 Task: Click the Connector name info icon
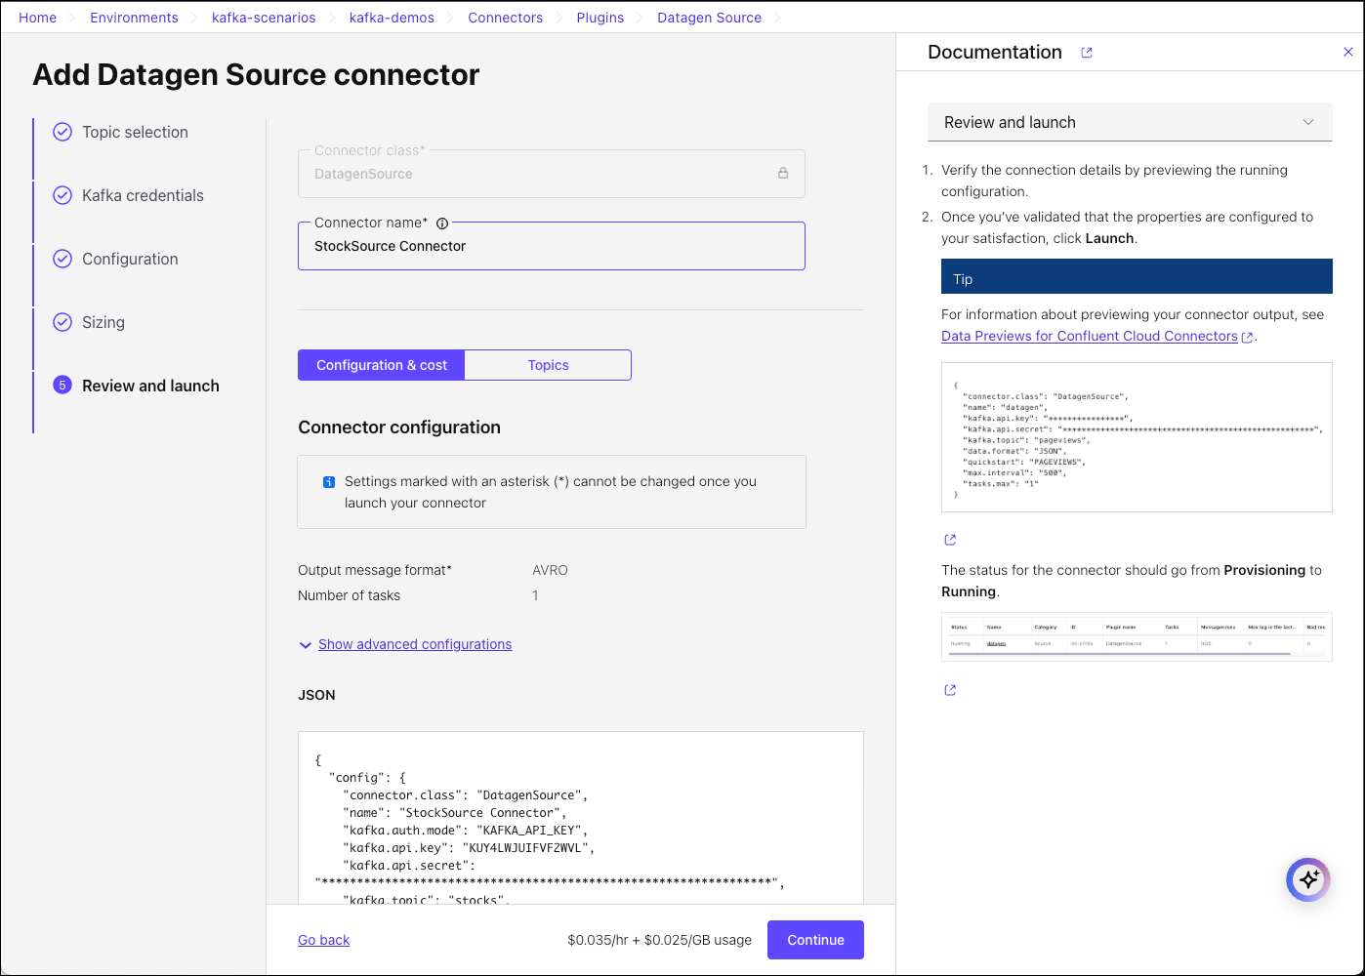tap(442, 224)
